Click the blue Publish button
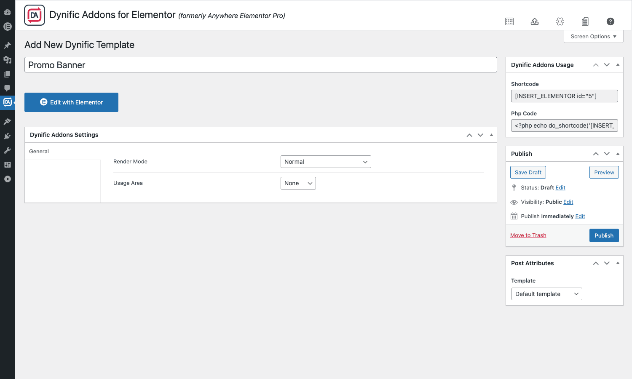 [604, 235]
